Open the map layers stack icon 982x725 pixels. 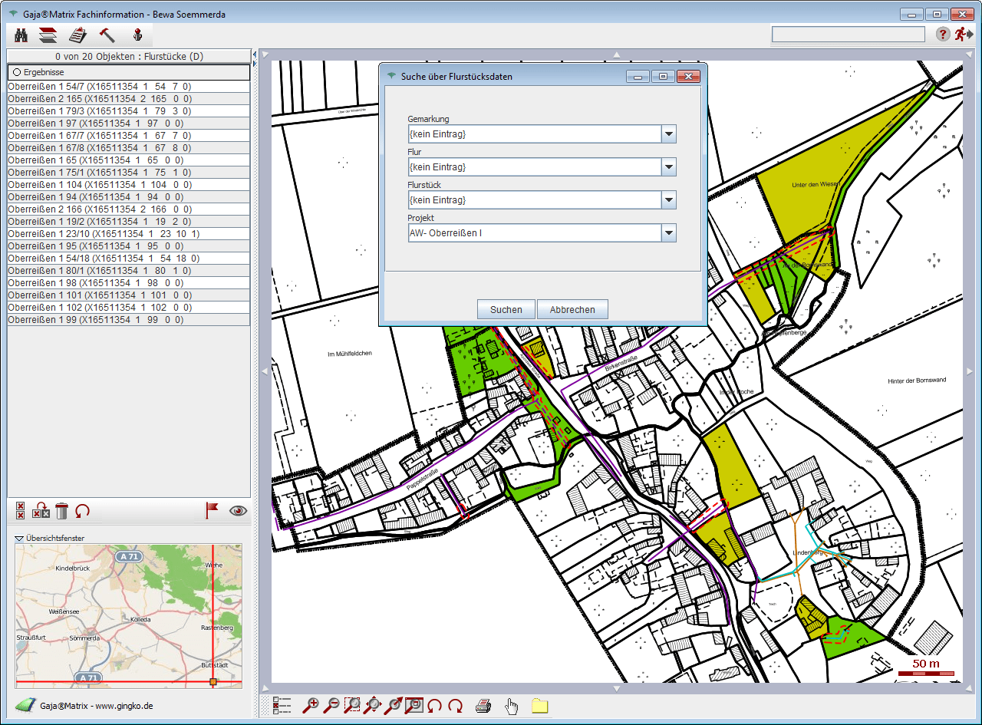[48, 35]
